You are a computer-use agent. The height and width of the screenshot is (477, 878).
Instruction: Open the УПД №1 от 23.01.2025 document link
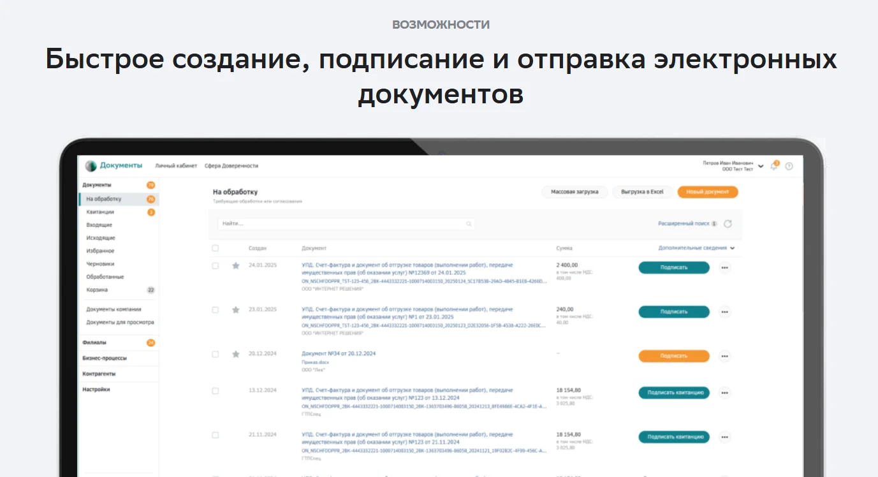407,312
